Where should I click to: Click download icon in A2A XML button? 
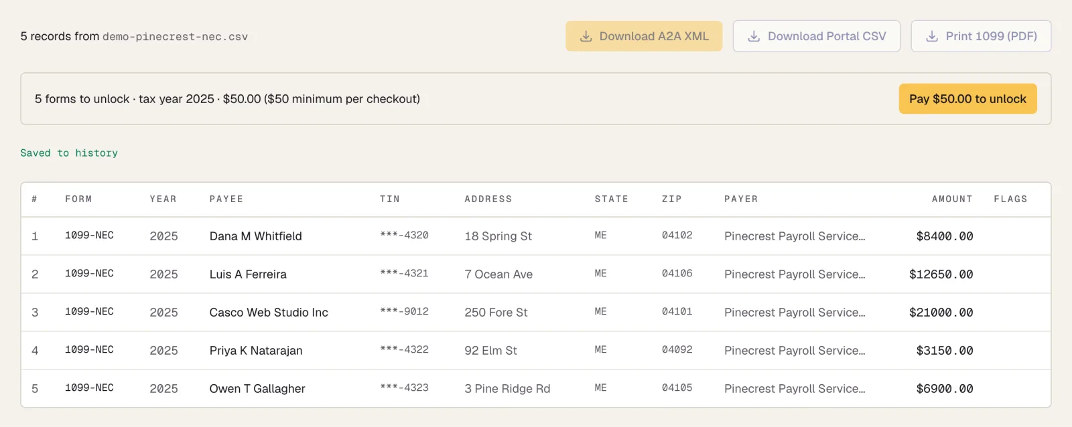pos(586,36)
